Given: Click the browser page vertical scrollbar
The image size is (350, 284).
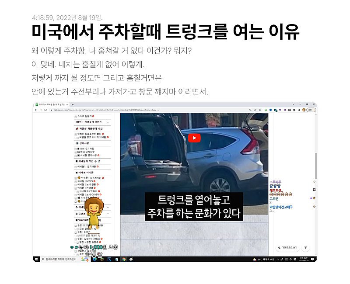Looking at the screenshot, I should 316,166.
